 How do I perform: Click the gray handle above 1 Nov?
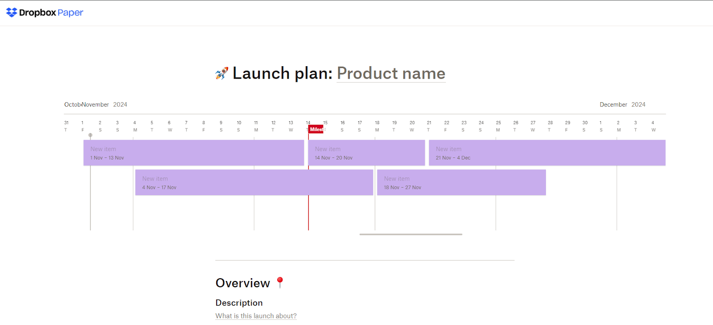90,135
